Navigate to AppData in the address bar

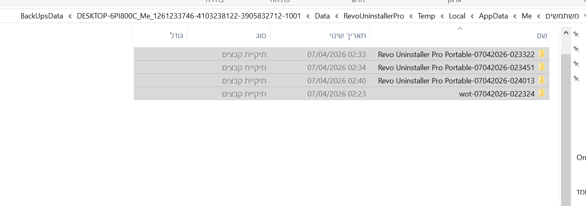(493, 16)
